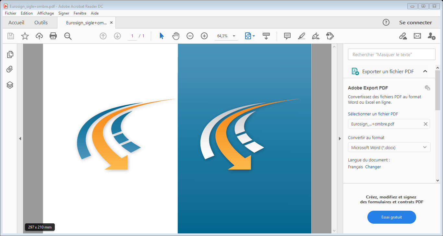Collapse the right tools pane arrow
Viewport: 443px width, 236px height.
[340, 138]
